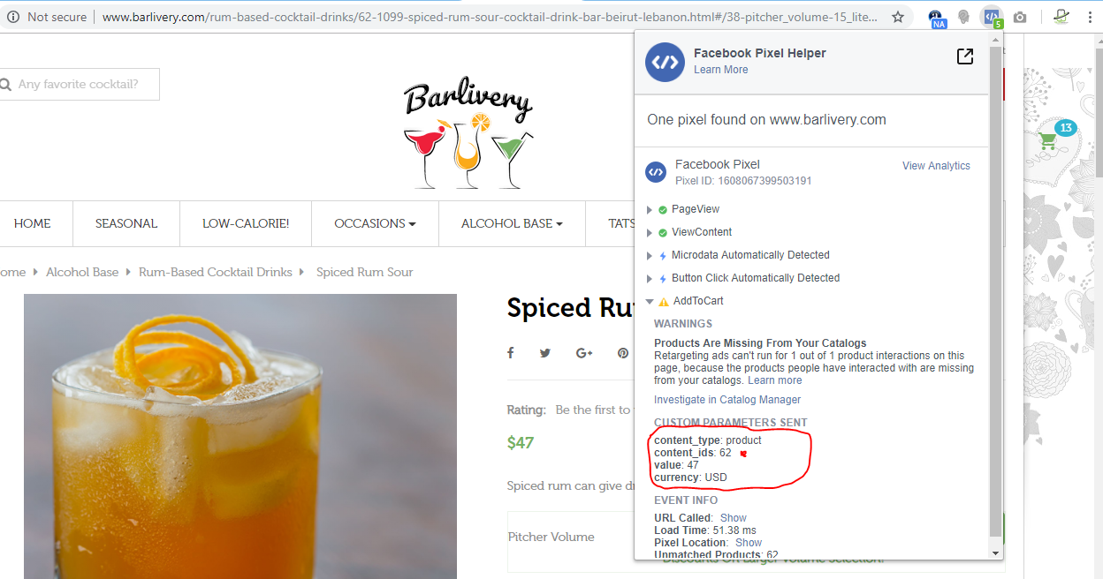Go to the Seasonal menu item
The width and height of the screenshot is (1103, 579).
click(x=126, y=223)
